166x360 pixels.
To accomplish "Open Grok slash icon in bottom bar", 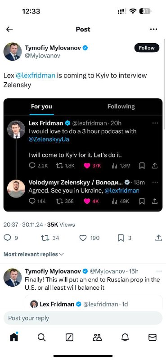I will coord(69,337).
